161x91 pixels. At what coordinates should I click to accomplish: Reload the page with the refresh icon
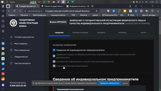click(20, 11)
